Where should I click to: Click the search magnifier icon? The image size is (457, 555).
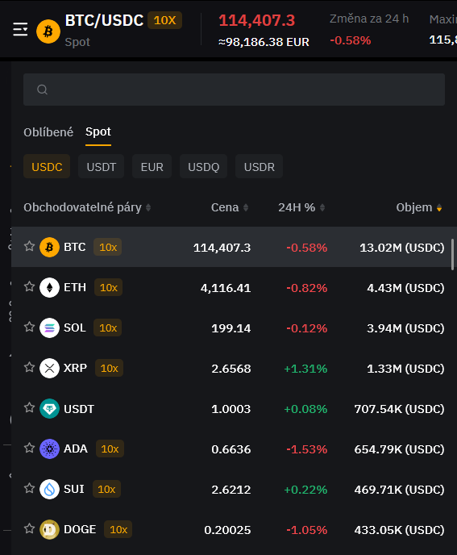pyautogui.click(x=43, y=90)
